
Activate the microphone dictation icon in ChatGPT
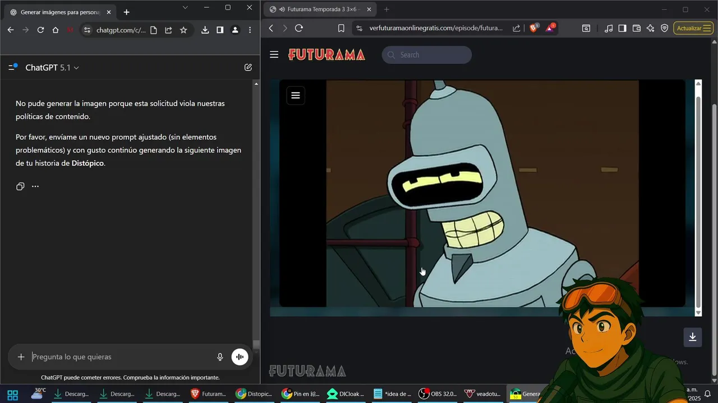coord(220,357)
